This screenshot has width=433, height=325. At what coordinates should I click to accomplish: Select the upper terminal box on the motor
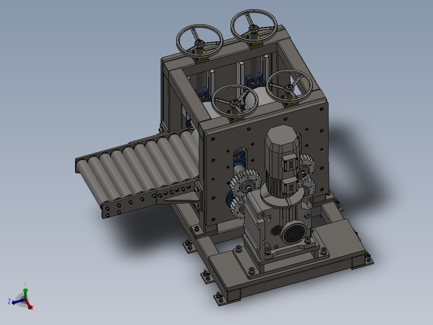[290, 162]
